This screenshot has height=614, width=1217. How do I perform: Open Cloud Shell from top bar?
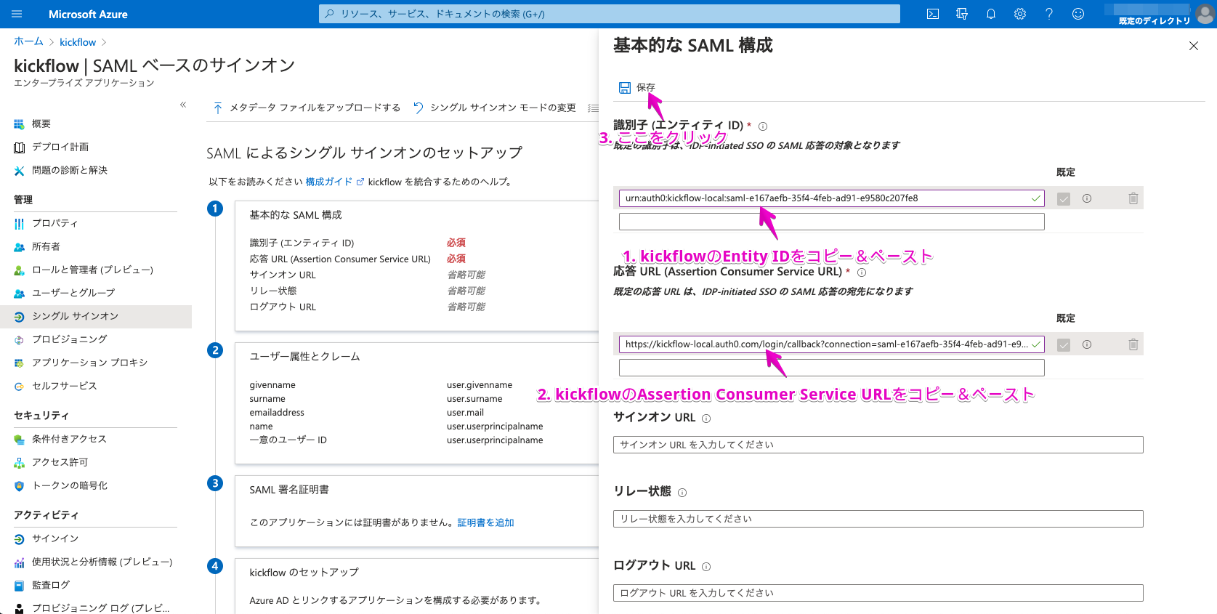(x=933, y=14)
